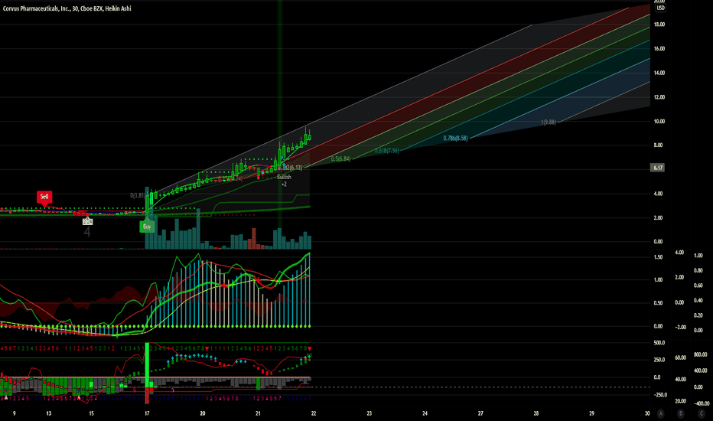Click date 13 on the time axis
Viewport: 713px width, 421px height.
pos(49,413)
